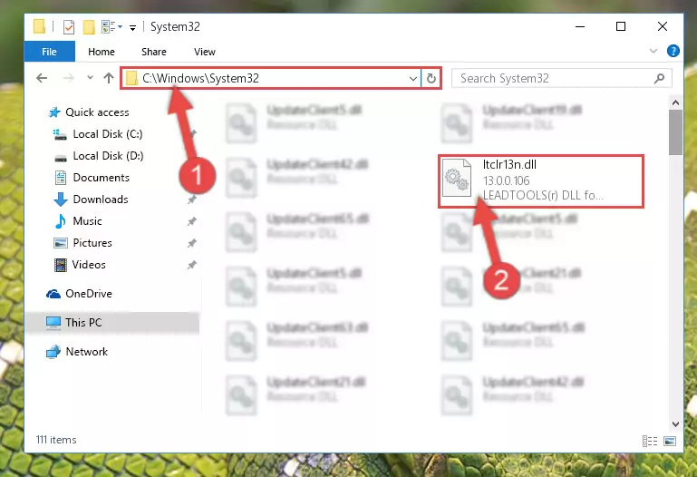Click the Search System32 box
Viewport: 697px width, 477px height.
click(562, 78)
